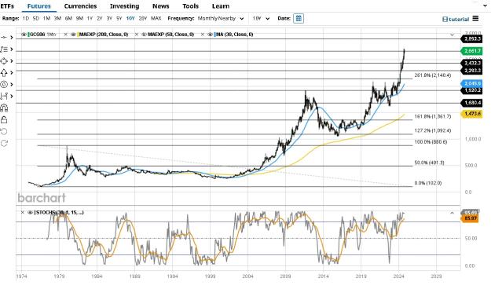Image resolution: width=491 pixels, height=289 pixels.
Task: Select the arrow marker tool
Action: 4,72
